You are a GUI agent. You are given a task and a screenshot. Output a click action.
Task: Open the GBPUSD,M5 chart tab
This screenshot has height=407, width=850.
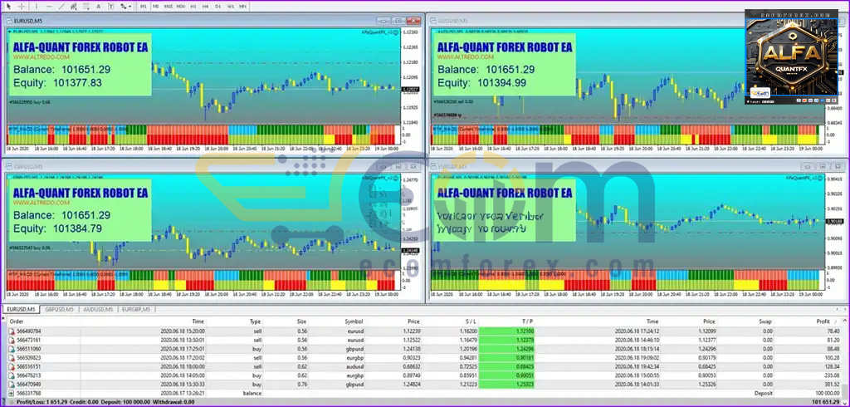pos(59,309)
